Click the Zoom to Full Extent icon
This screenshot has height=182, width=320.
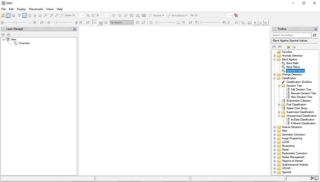point(62,15)
